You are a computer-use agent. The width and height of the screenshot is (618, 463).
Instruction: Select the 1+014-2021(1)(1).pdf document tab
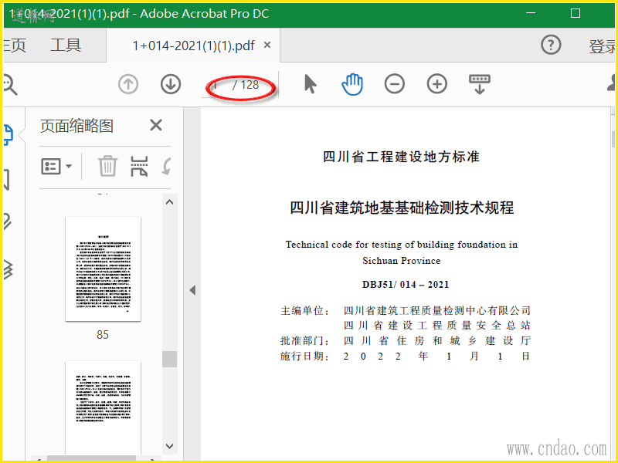tap(193, 46)
